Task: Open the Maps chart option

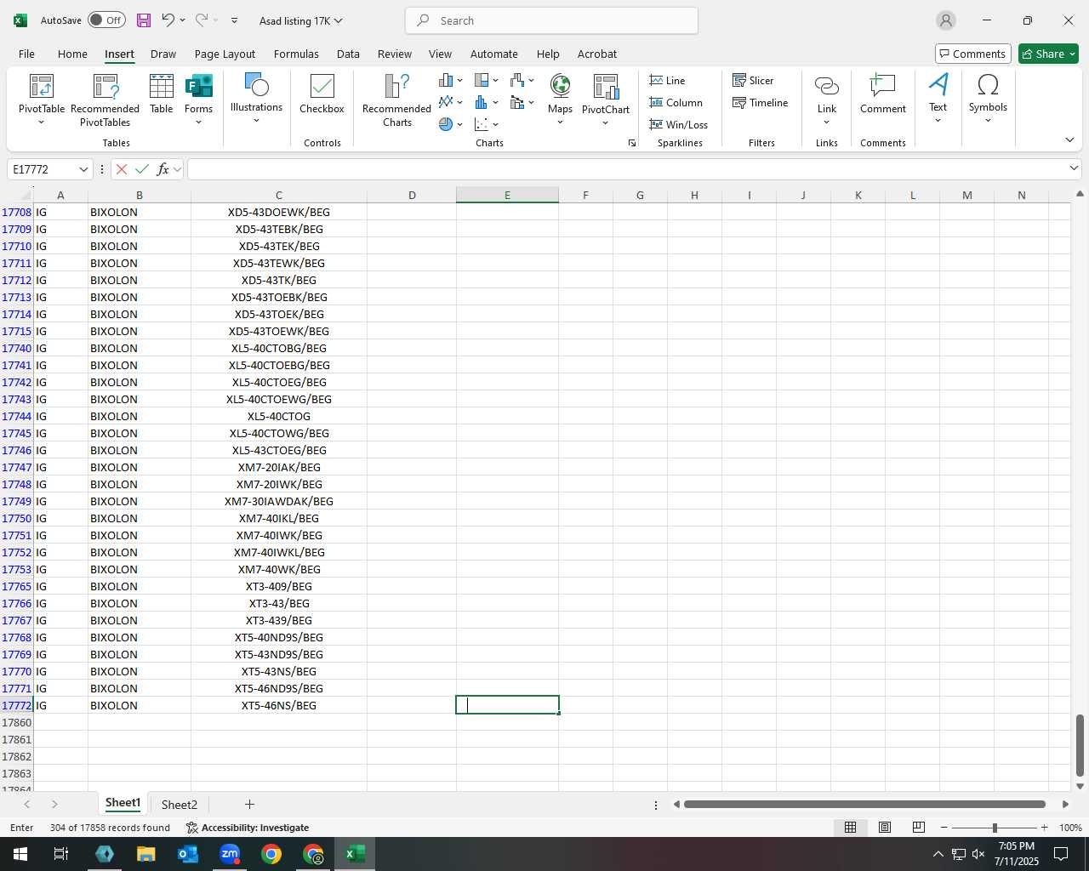Action: click(560, 99)
